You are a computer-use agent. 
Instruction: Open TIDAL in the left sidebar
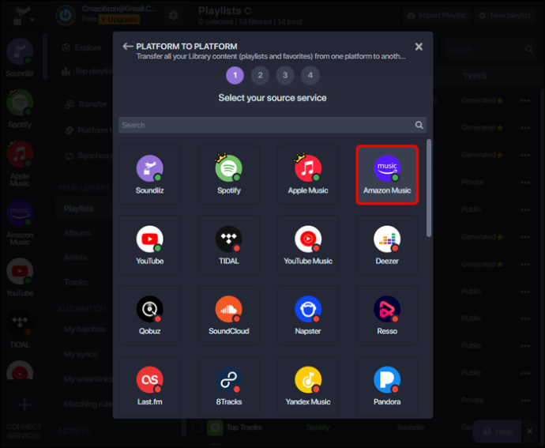20,329
